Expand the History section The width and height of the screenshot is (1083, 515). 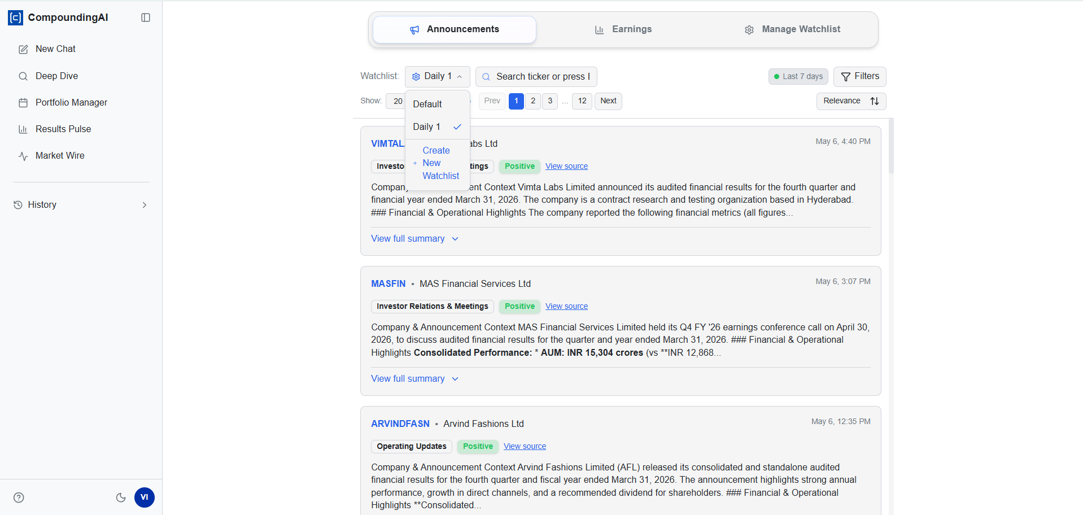[x=81, y=205]
